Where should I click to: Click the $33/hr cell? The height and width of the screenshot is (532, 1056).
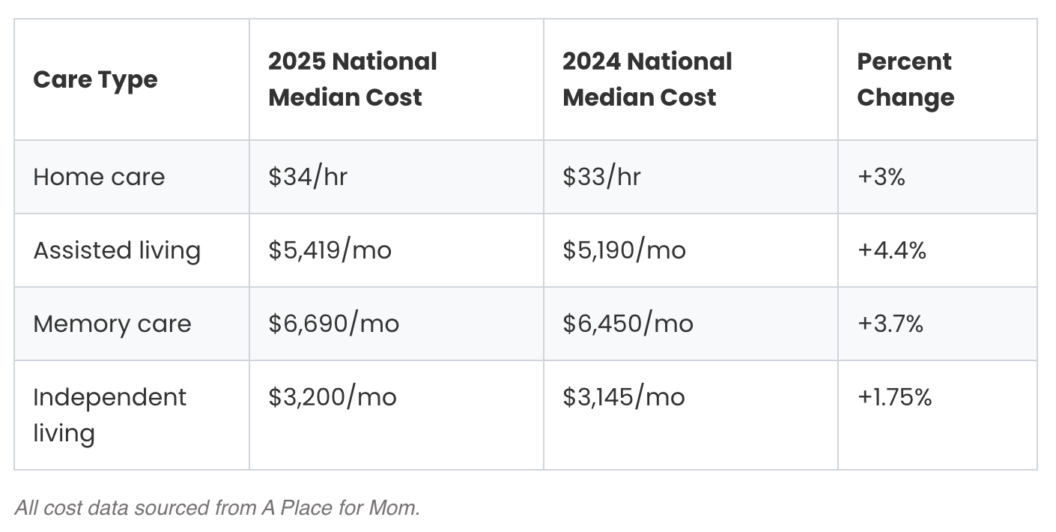pos(601,177)
